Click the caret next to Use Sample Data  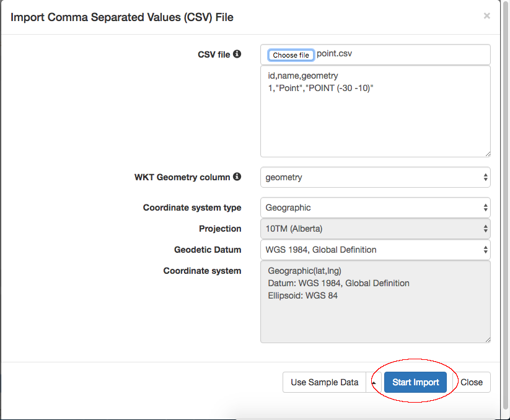tap(372, 382)
